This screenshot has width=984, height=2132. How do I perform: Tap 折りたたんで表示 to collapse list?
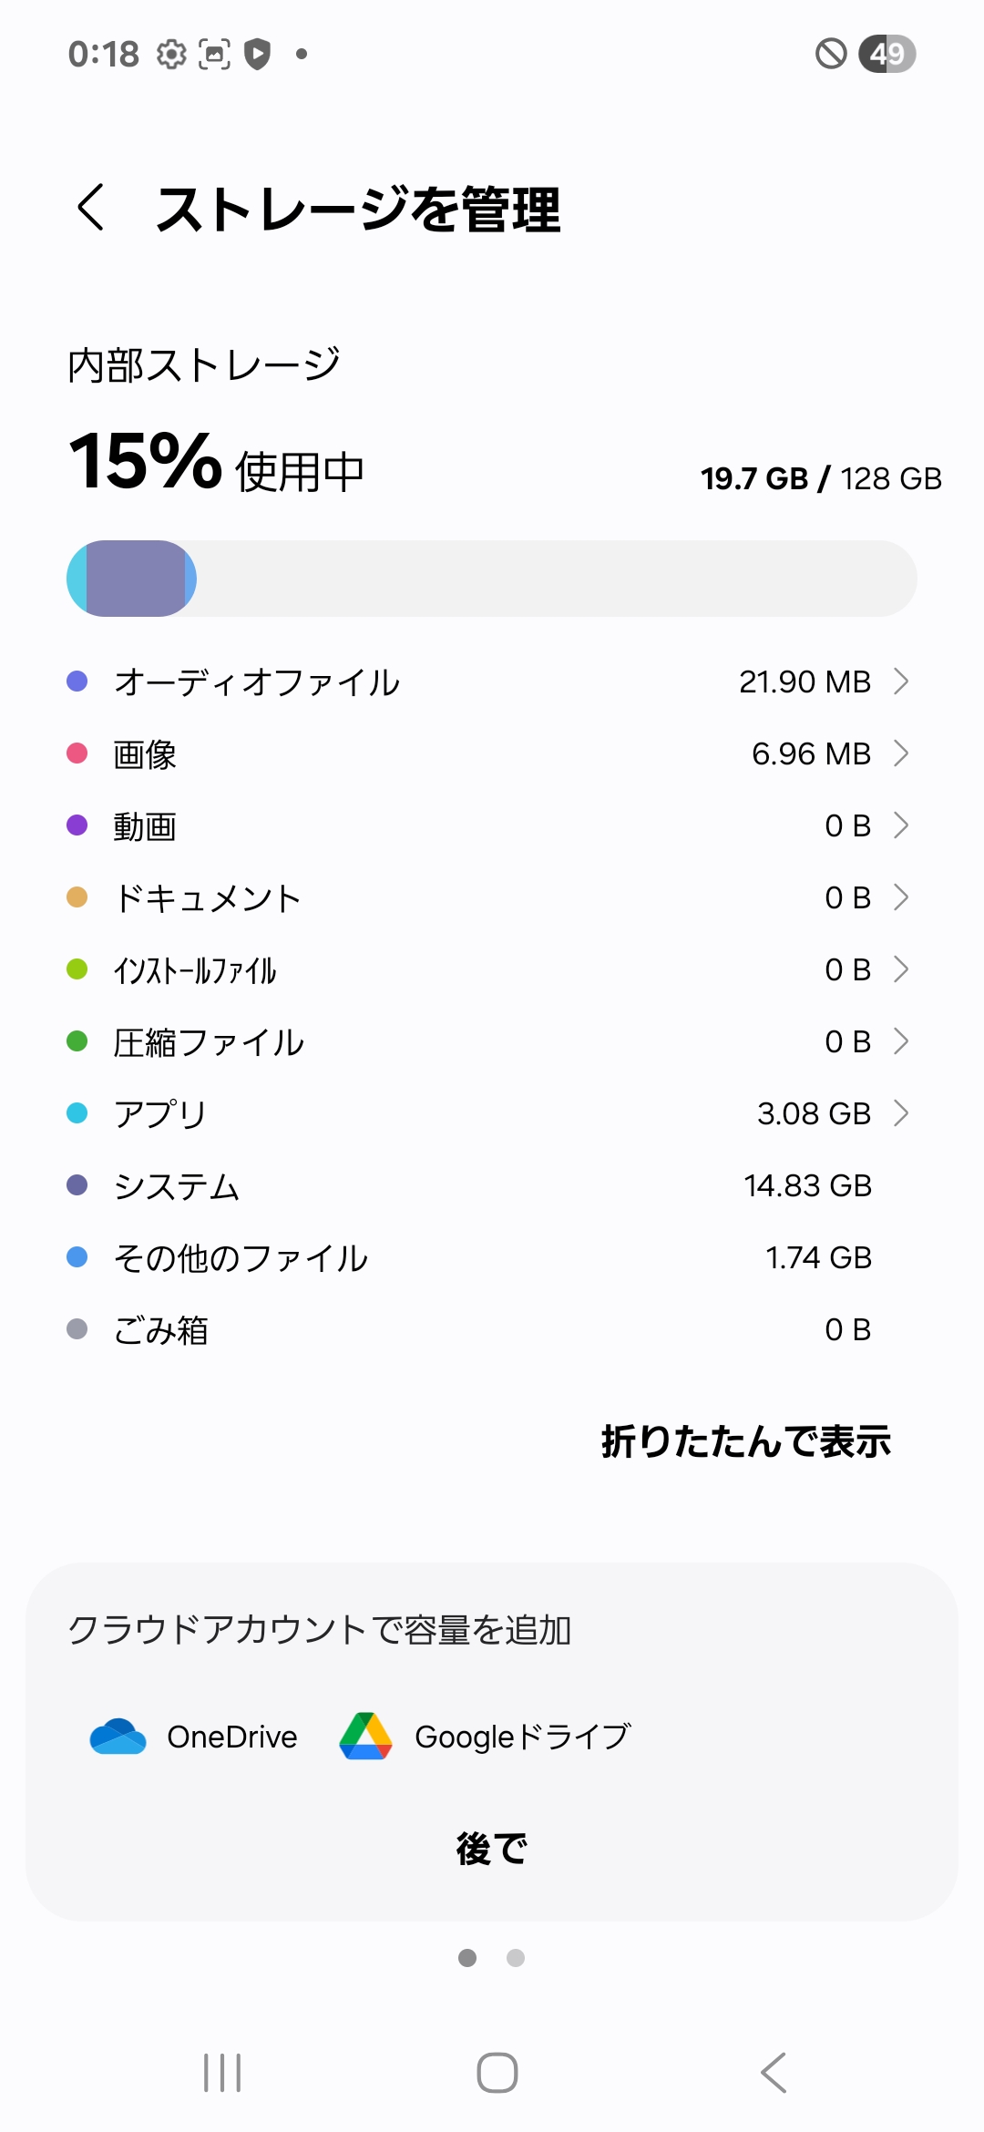click(745, 1441)
